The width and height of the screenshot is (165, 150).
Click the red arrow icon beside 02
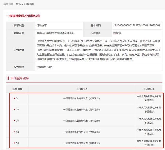[x=14, y=109]
